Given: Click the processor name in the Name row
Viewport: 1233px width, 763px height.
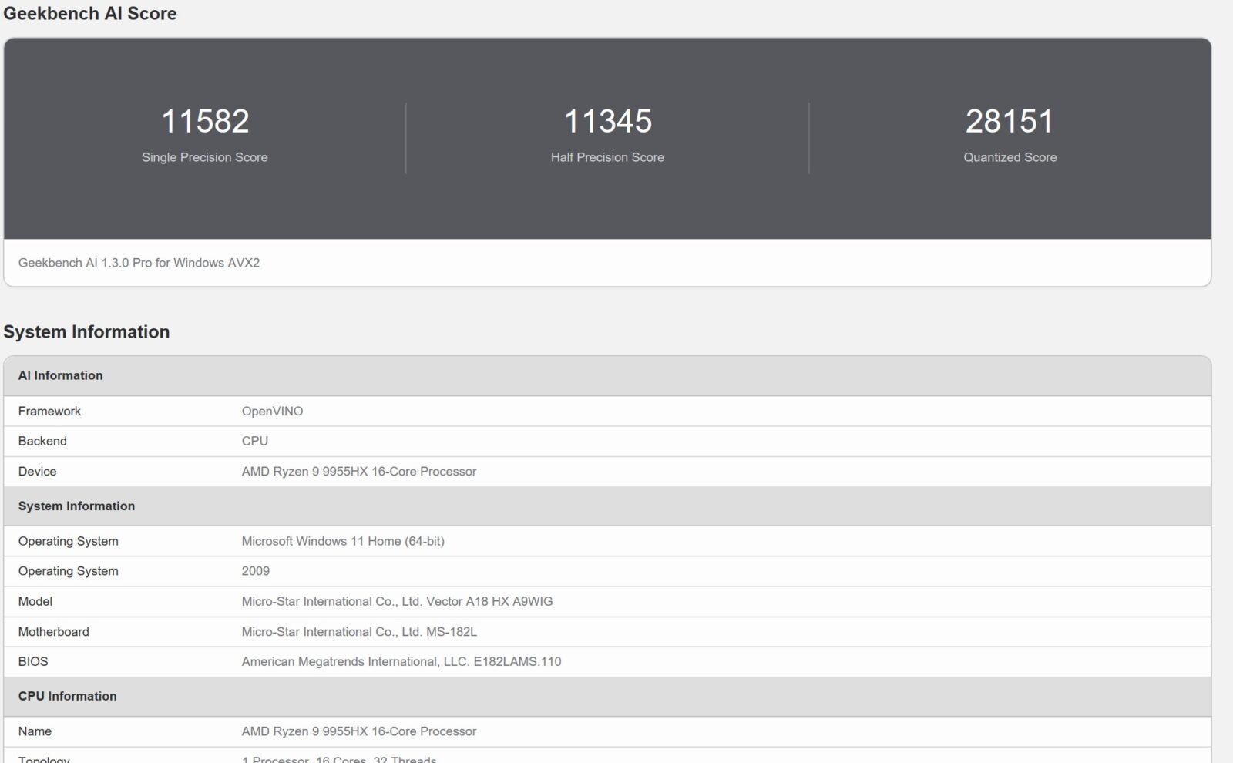Looking at the screenshot, I should (x=359, y=731).
